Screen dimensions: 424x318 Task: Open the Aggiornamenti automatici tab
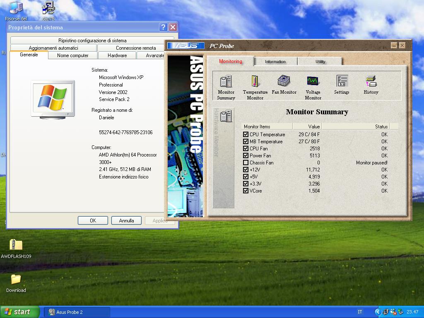coord(53,48)
